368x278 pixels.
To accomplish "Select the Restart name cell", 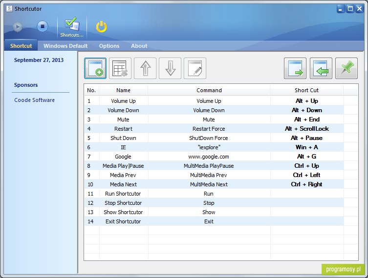I will pos(124,129).
